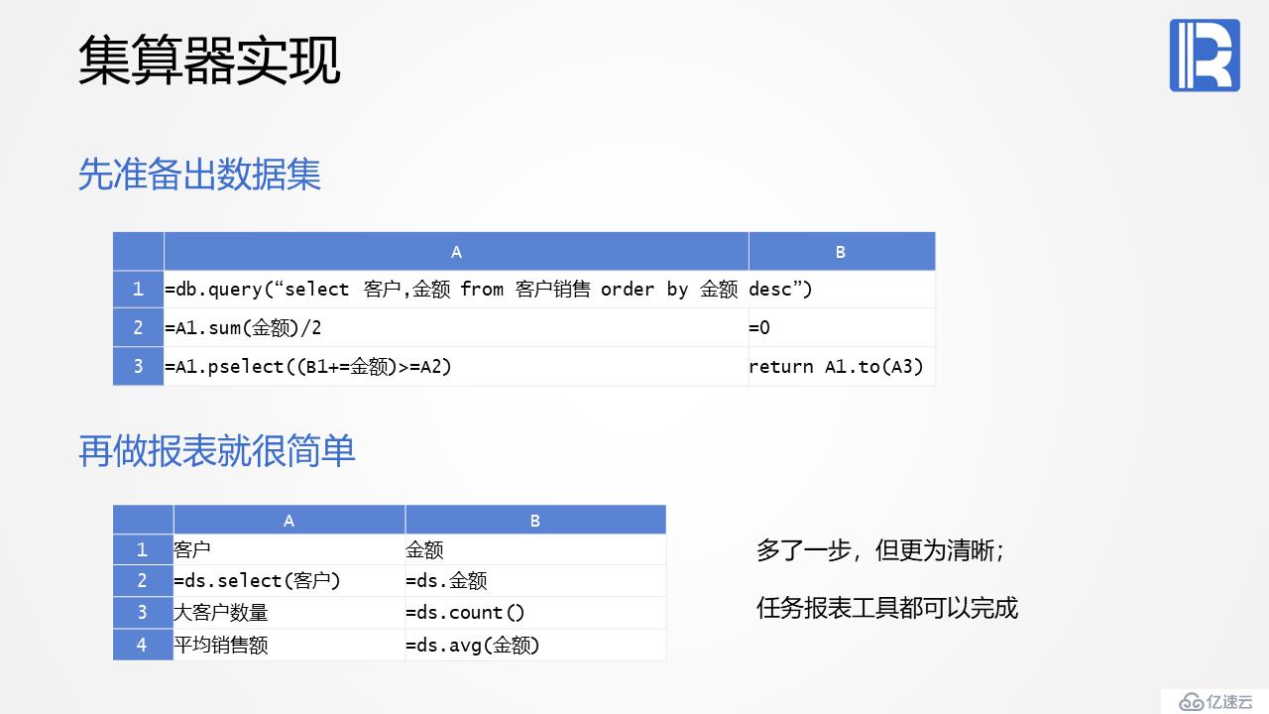Click the cell return A1.to(A3)
1269x714 pixels.
click(841, 366)
